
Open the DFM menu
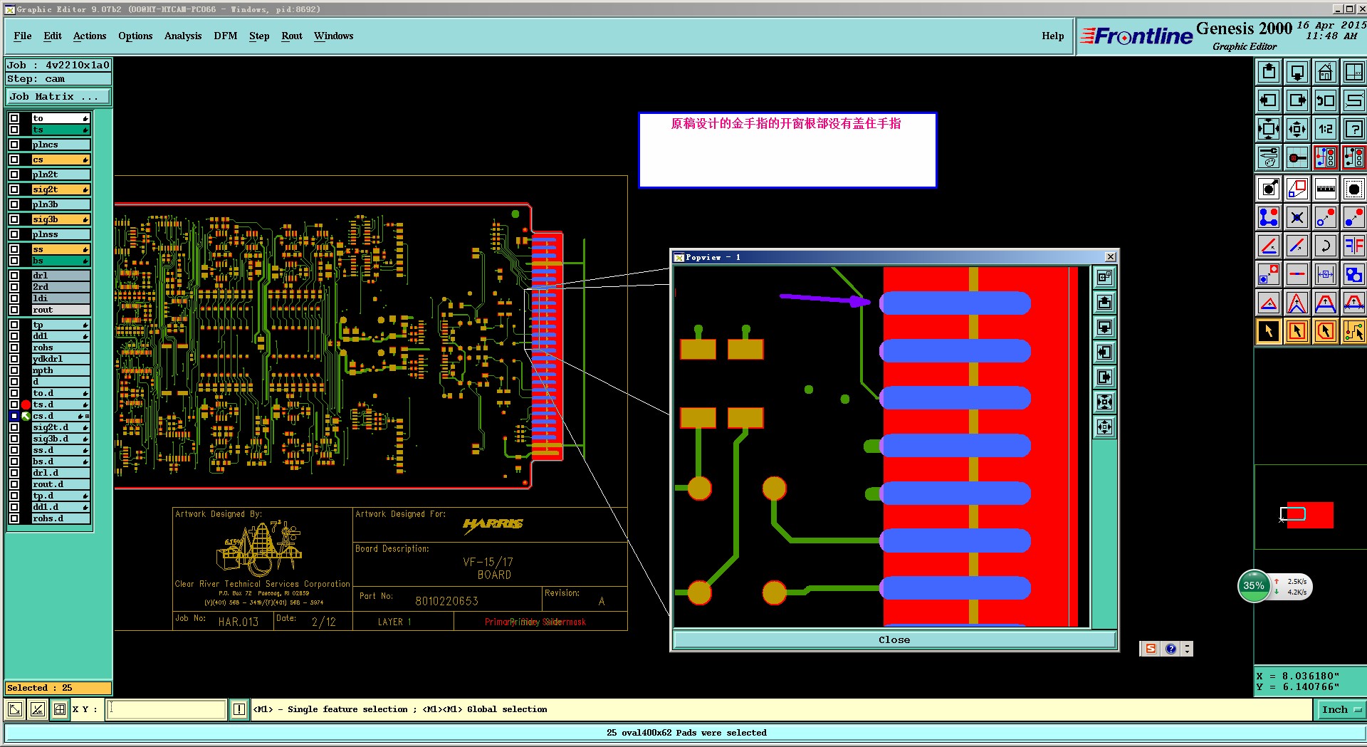coord(225,36)
